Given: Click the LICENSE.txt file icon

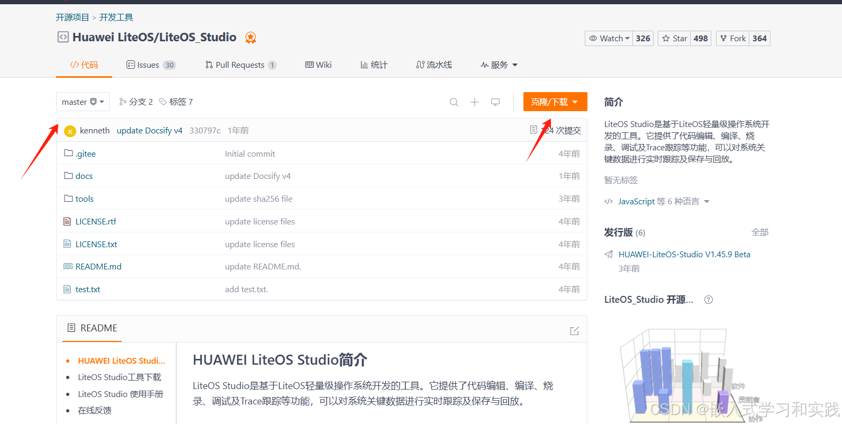Looking at the screenshot, I should (x=67, y=244).
